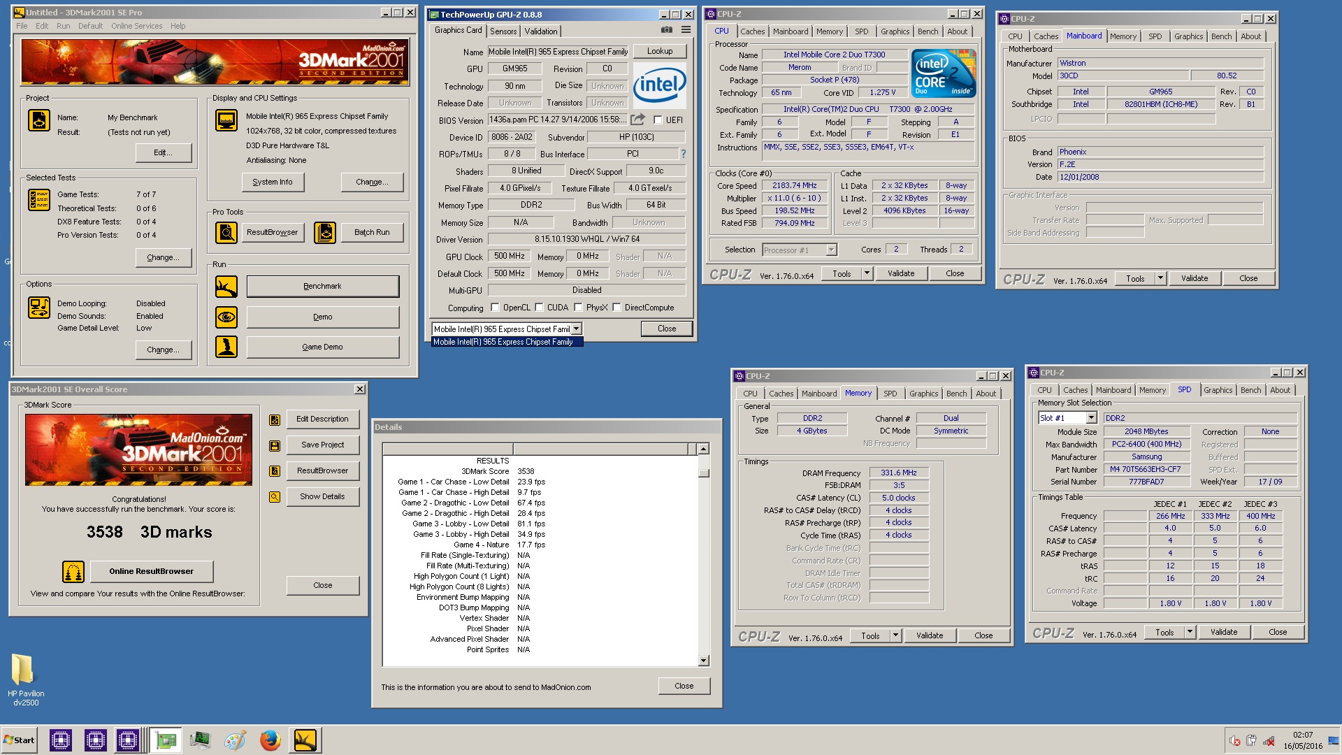Image resolution: width=1342 pixels, height=755 pixels.
Task: Click the Lookup button in GPU-Z
Action: 660,51
